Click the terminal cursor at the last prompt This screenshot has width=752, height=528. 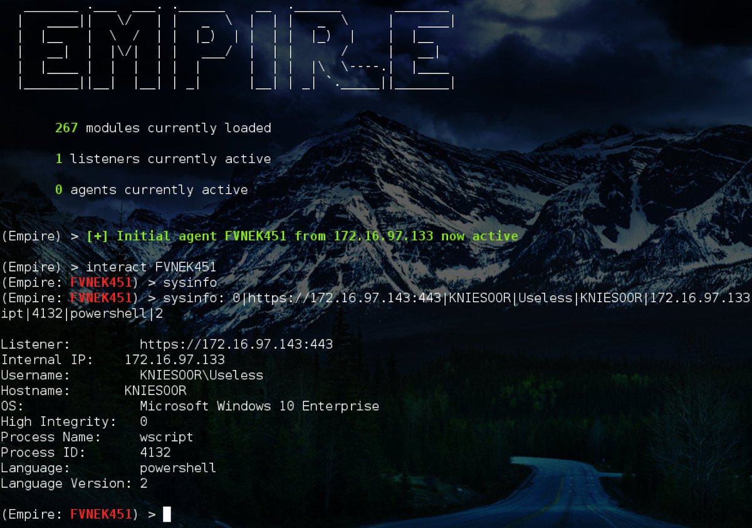(x=167, y=515)
